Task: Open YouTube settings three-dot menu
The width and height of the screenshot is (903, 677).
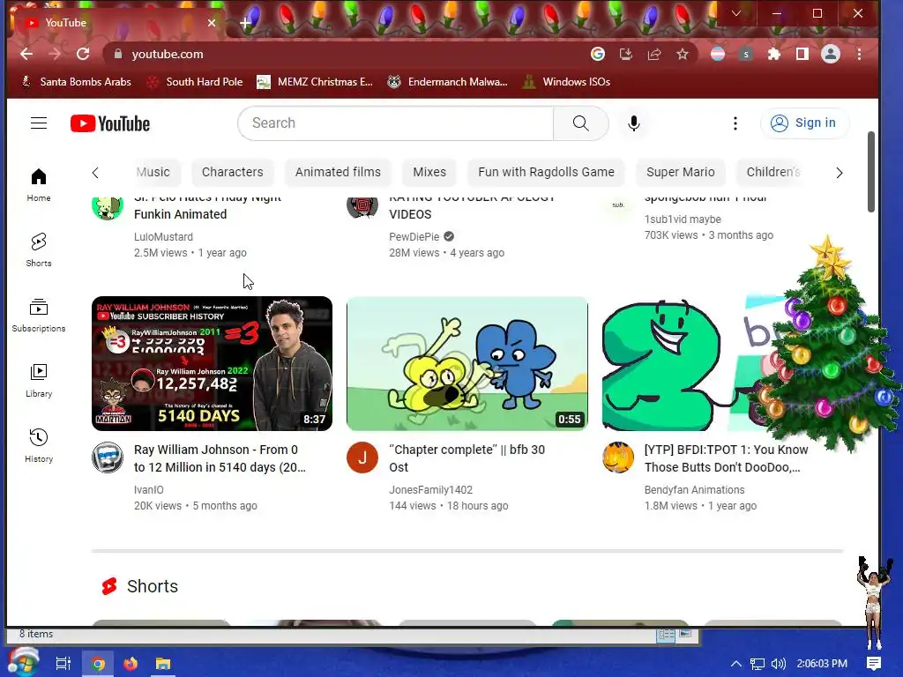Action: pyautogui.click(x=735, y=123)
